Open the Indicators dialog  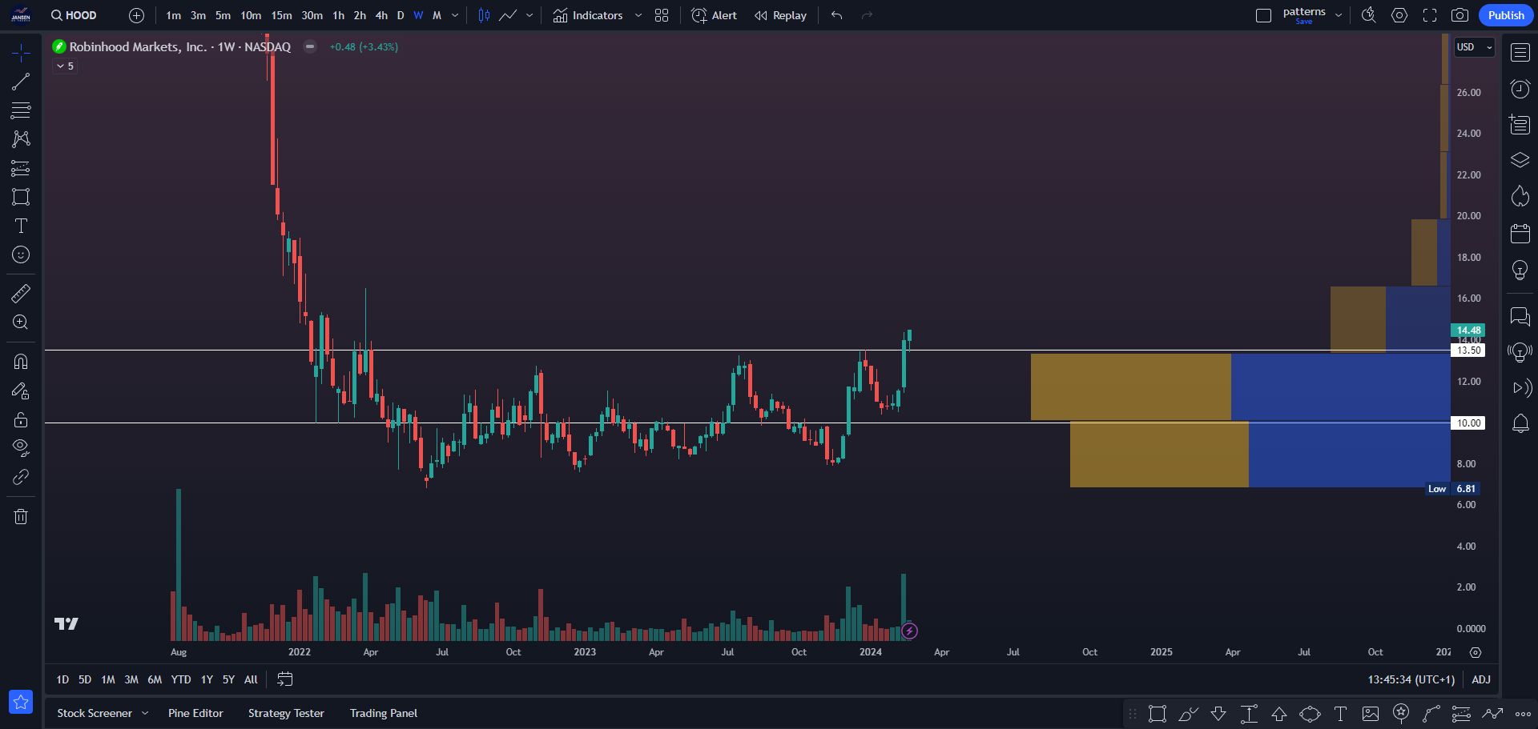pyautogui.click(x=588, y=15)
